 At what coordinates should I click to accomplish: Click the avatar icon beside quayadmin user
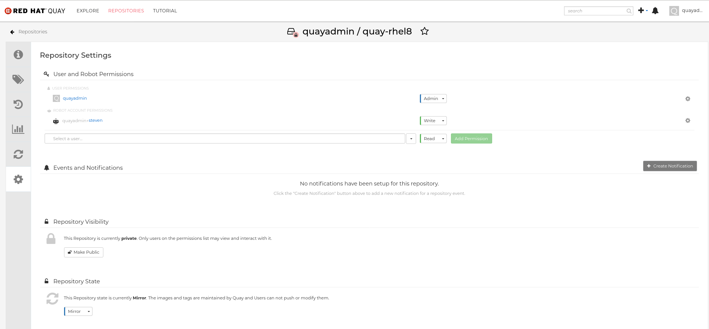point(57,99)
